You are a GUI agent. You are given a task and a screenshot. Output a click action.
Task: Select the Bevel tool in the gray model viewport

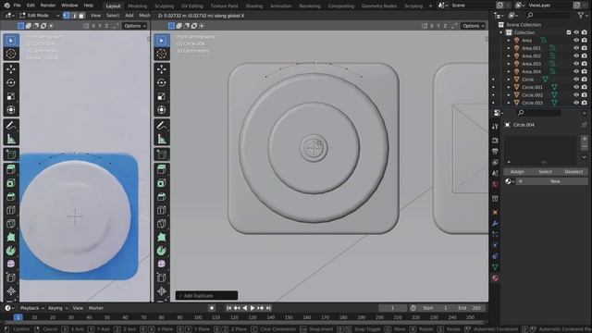click(x=162, y=196)
